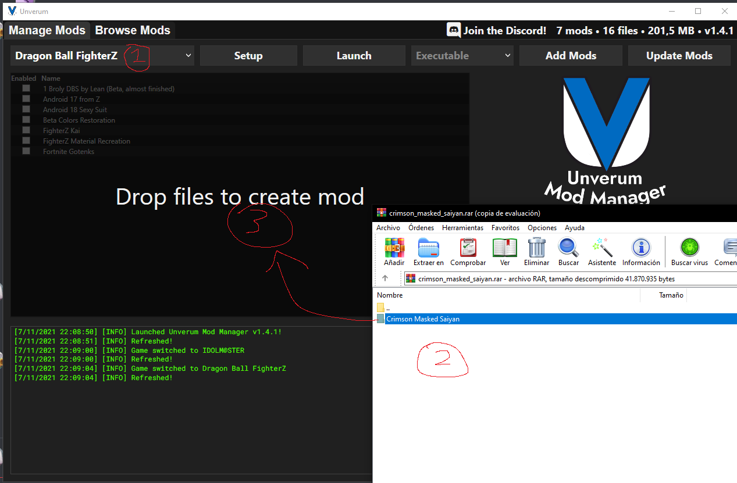Click the Añadir icon in WinRAR toolbar

click(x=394, y=248)
